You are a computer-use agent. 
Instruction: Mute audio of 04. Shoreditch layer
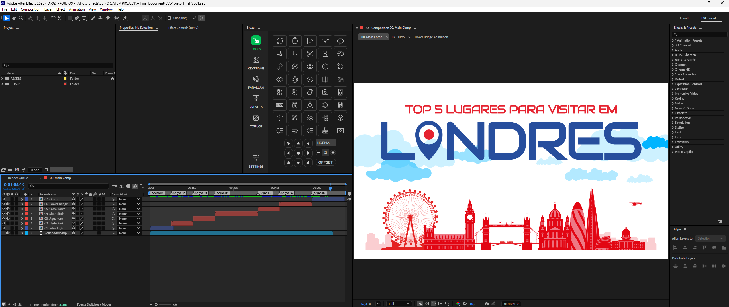point(8,214)
